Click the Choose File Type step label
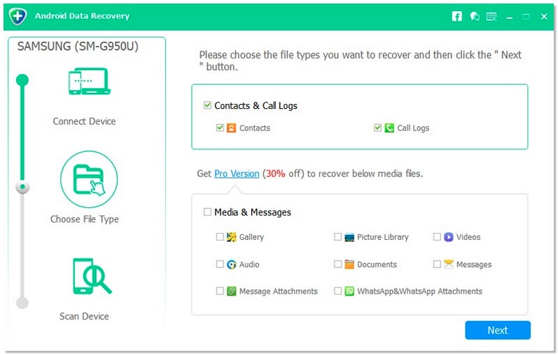Viewport: 558px width, 355px height. click(84, 219)
